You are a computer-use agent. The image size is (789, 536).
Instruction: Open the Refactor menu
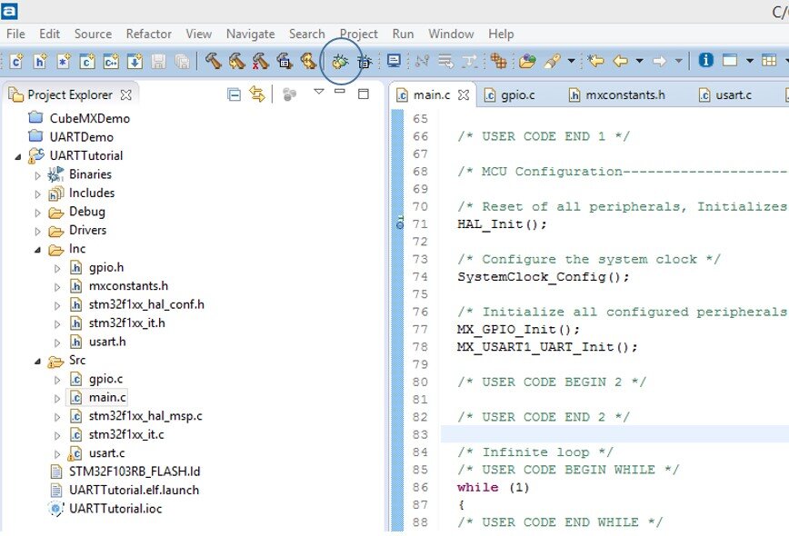point(149,34)
